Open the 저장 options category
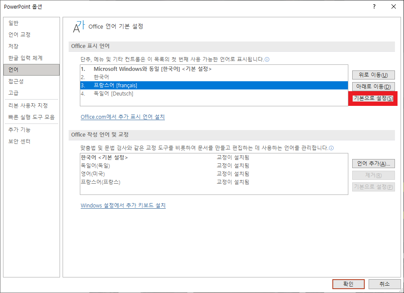Image resolution: width=404 pixels, height=293 pixels. [x=32, y=46]
